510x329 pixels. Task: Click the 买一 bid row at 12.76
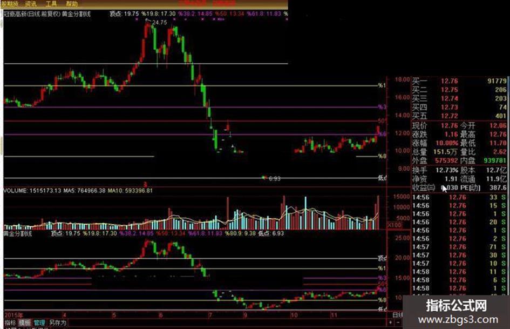click(x=459, y=81)
